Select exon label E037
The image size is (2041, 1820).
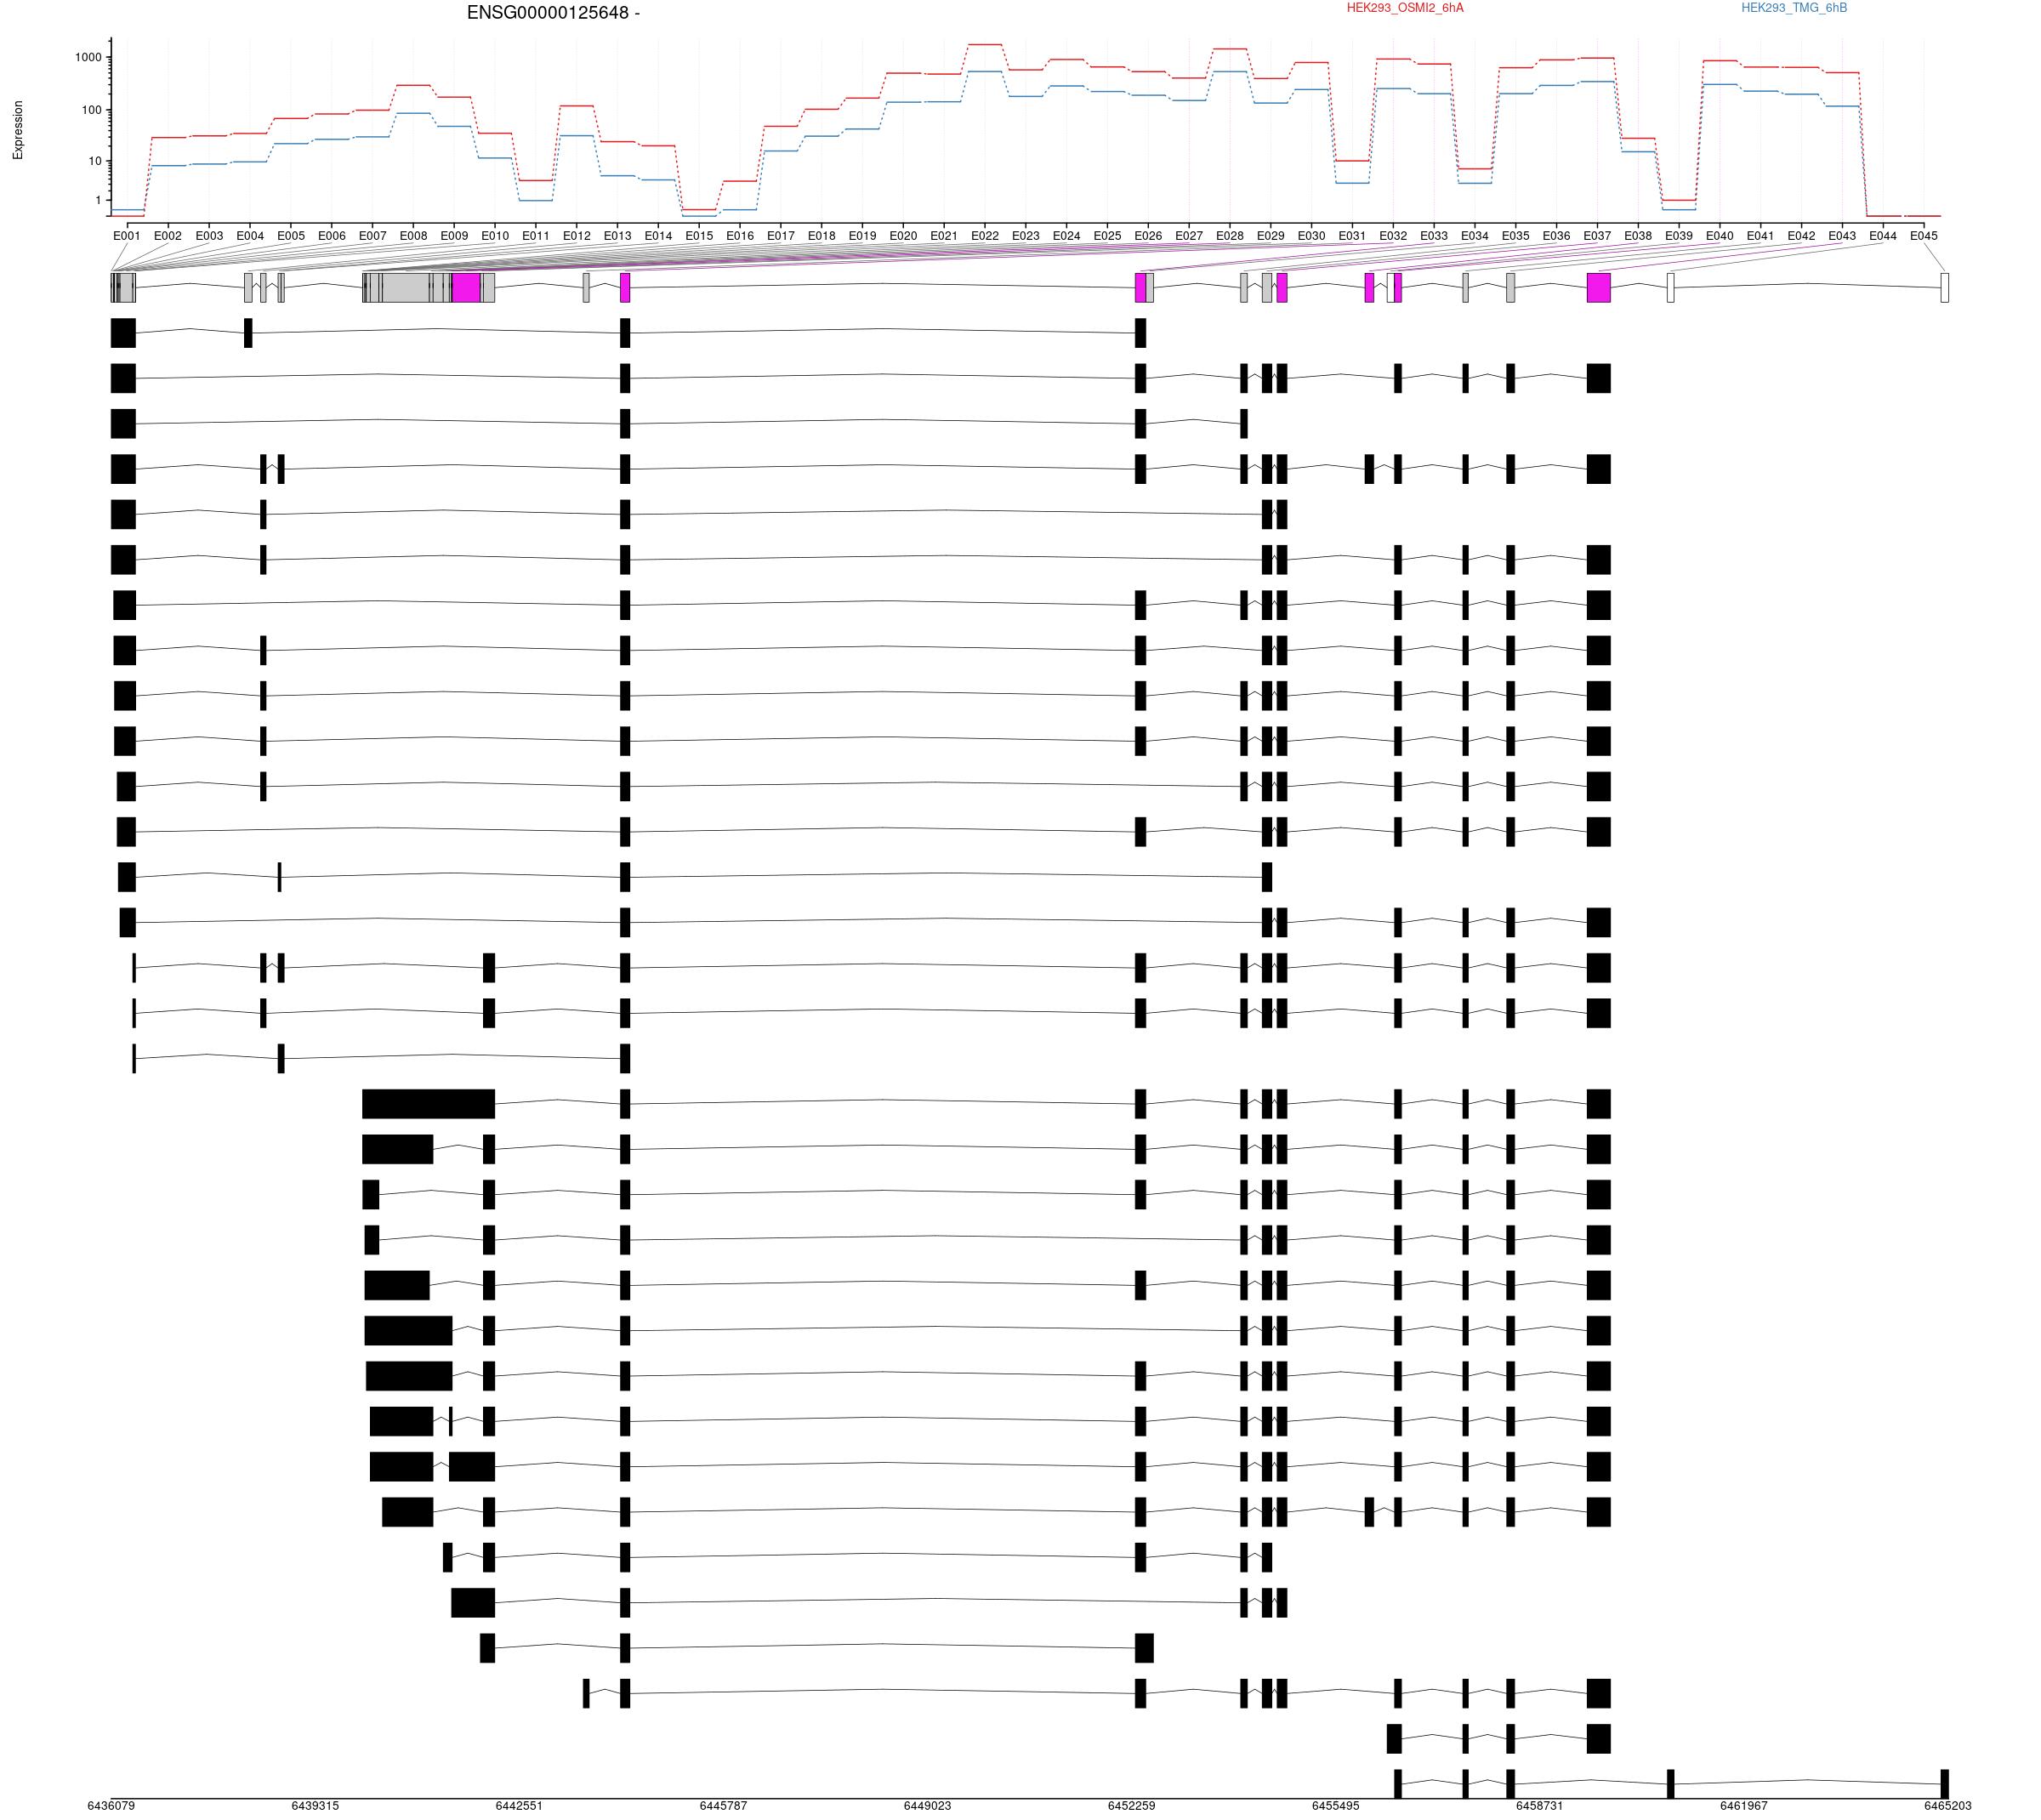pos(1597,236)
